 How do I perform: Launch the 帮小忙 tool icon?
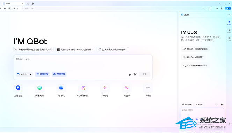coord(61,88)
